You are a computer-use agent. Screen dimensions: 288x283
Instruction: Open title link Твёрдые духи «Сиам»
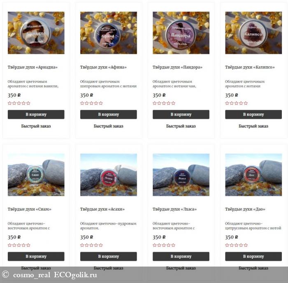(x=29, y=209)
